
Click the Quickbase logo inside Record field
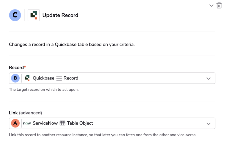tap(27, 78)
